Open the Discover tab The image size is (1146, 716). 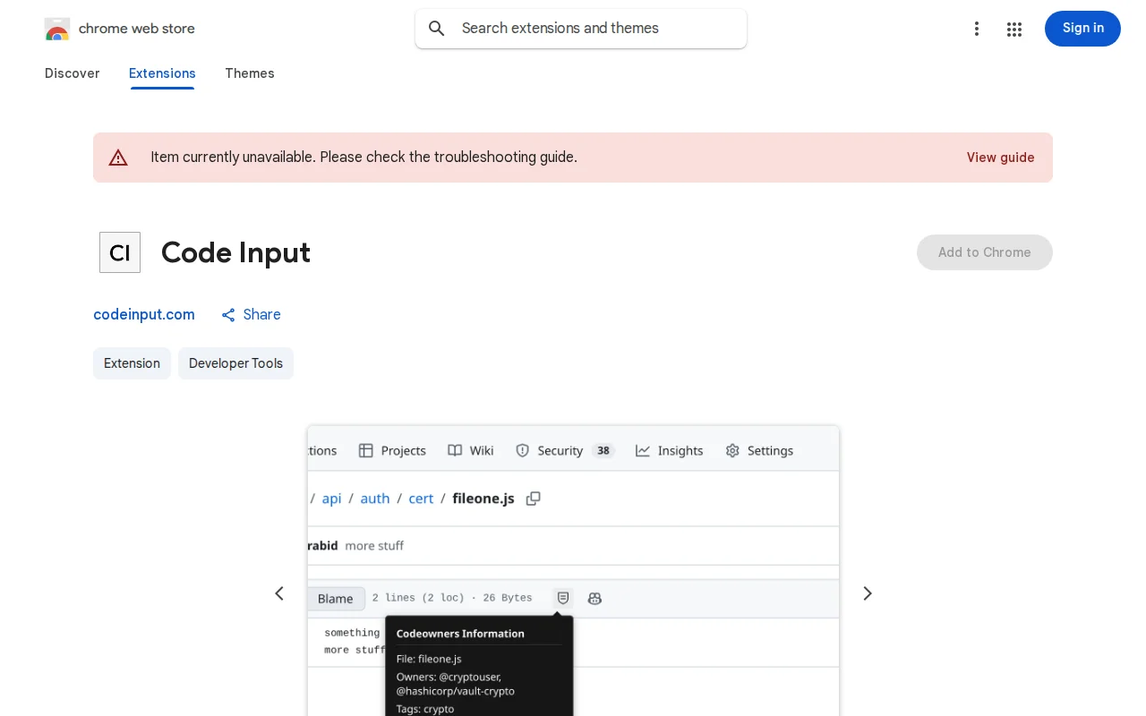tap(73, 73)
